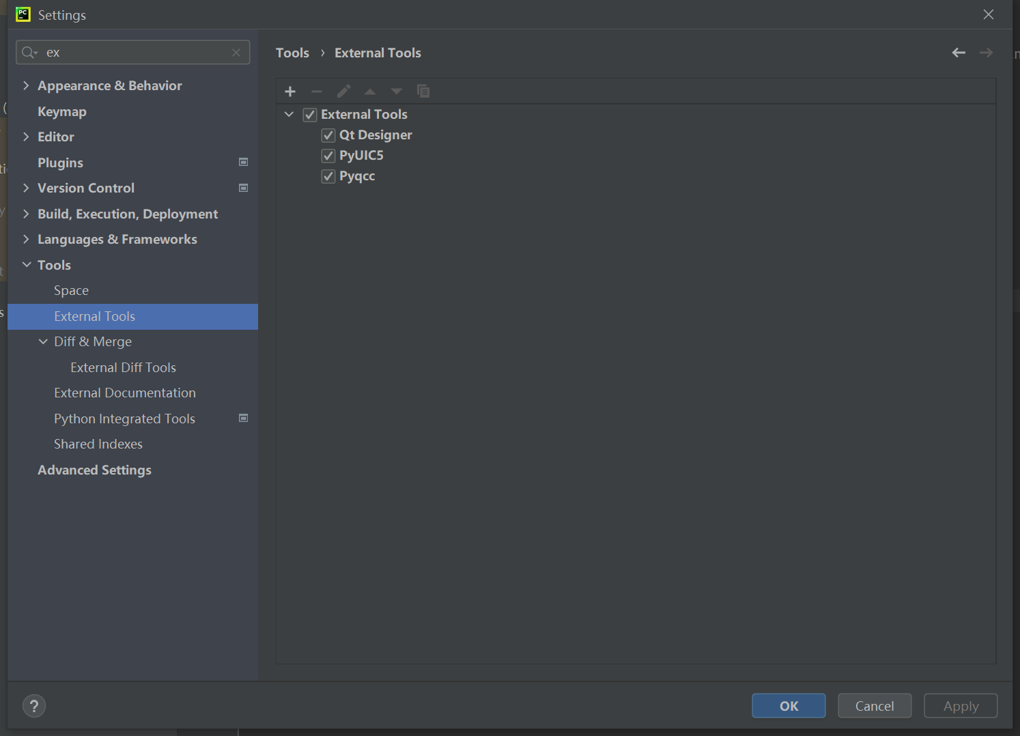Image resolution: width=1020 pixels, height=736 pixels.
Task: Open Shared Indexes page
Action: (98, 444)
